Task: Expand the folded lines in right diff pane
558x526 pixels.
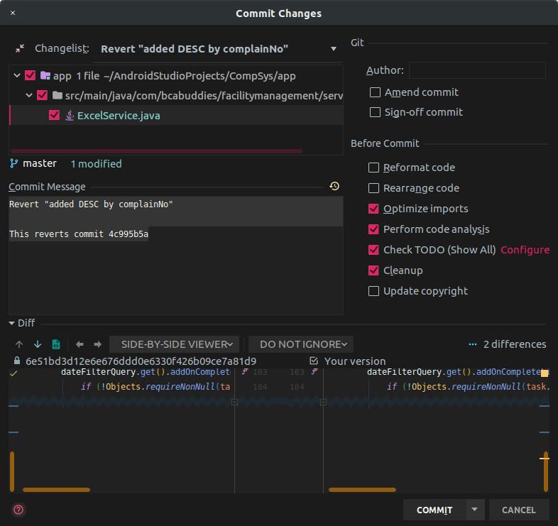Action: click(x=323, y=402)
